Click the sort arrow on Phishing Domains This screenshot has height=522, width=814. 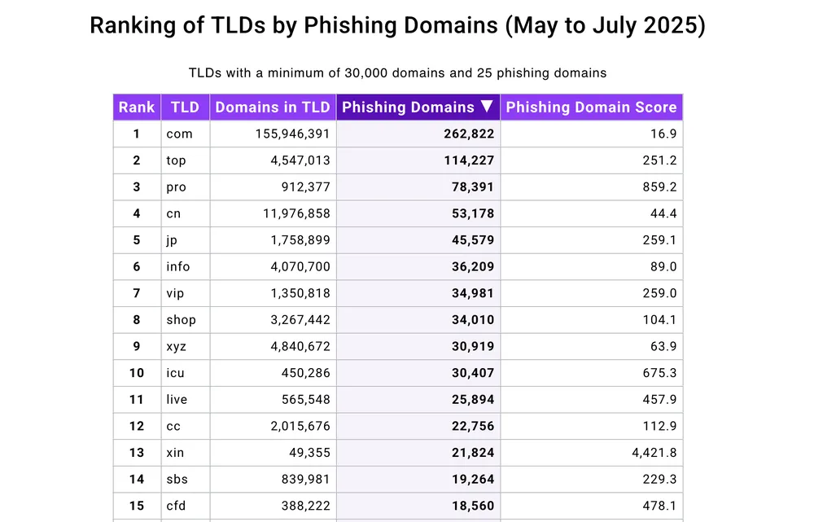[487, 107]
